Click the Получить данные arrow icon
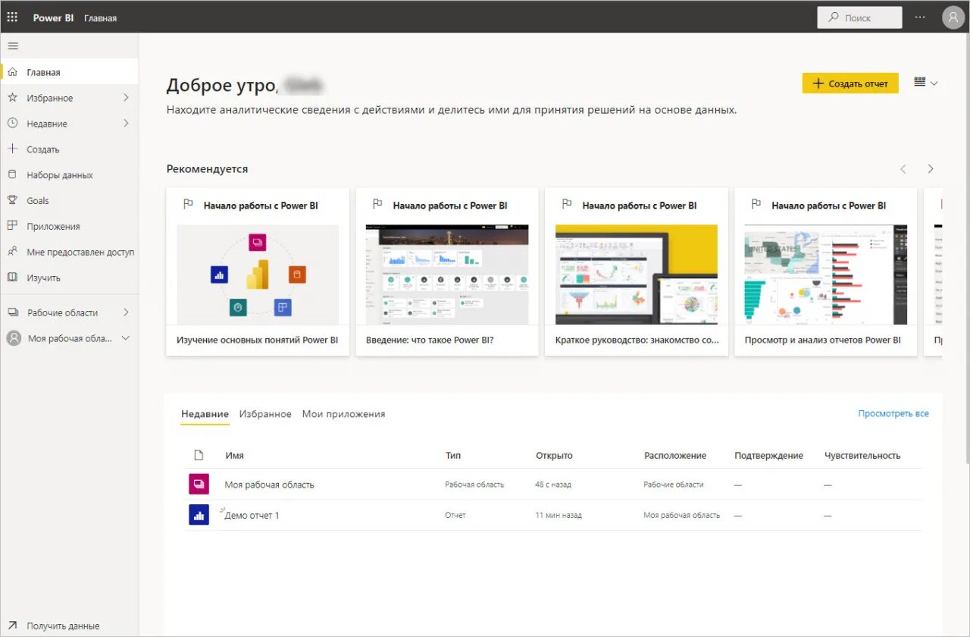The height and width of the screenshot is (637, 970). click(x=12, y=626)
